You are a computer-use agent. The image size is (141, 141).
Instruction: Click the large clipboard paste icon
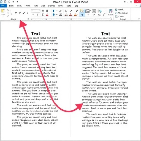tap(3, 11)
